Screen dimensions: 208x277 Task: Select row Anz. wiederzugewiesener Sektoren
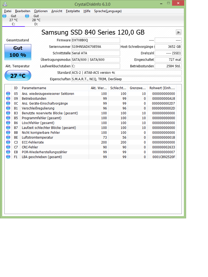(x=91, y=94)
